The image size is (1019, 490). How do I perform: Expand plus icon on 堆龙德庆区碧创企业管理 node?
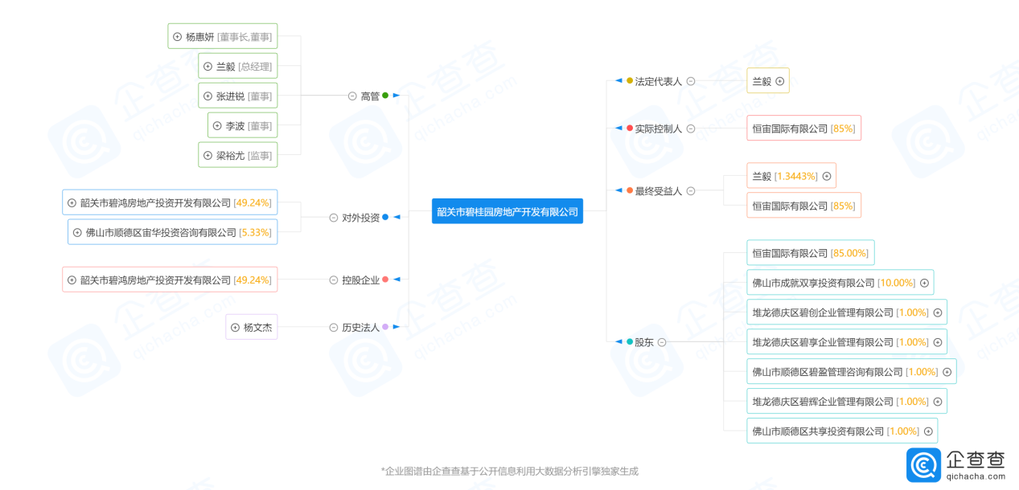938,312
